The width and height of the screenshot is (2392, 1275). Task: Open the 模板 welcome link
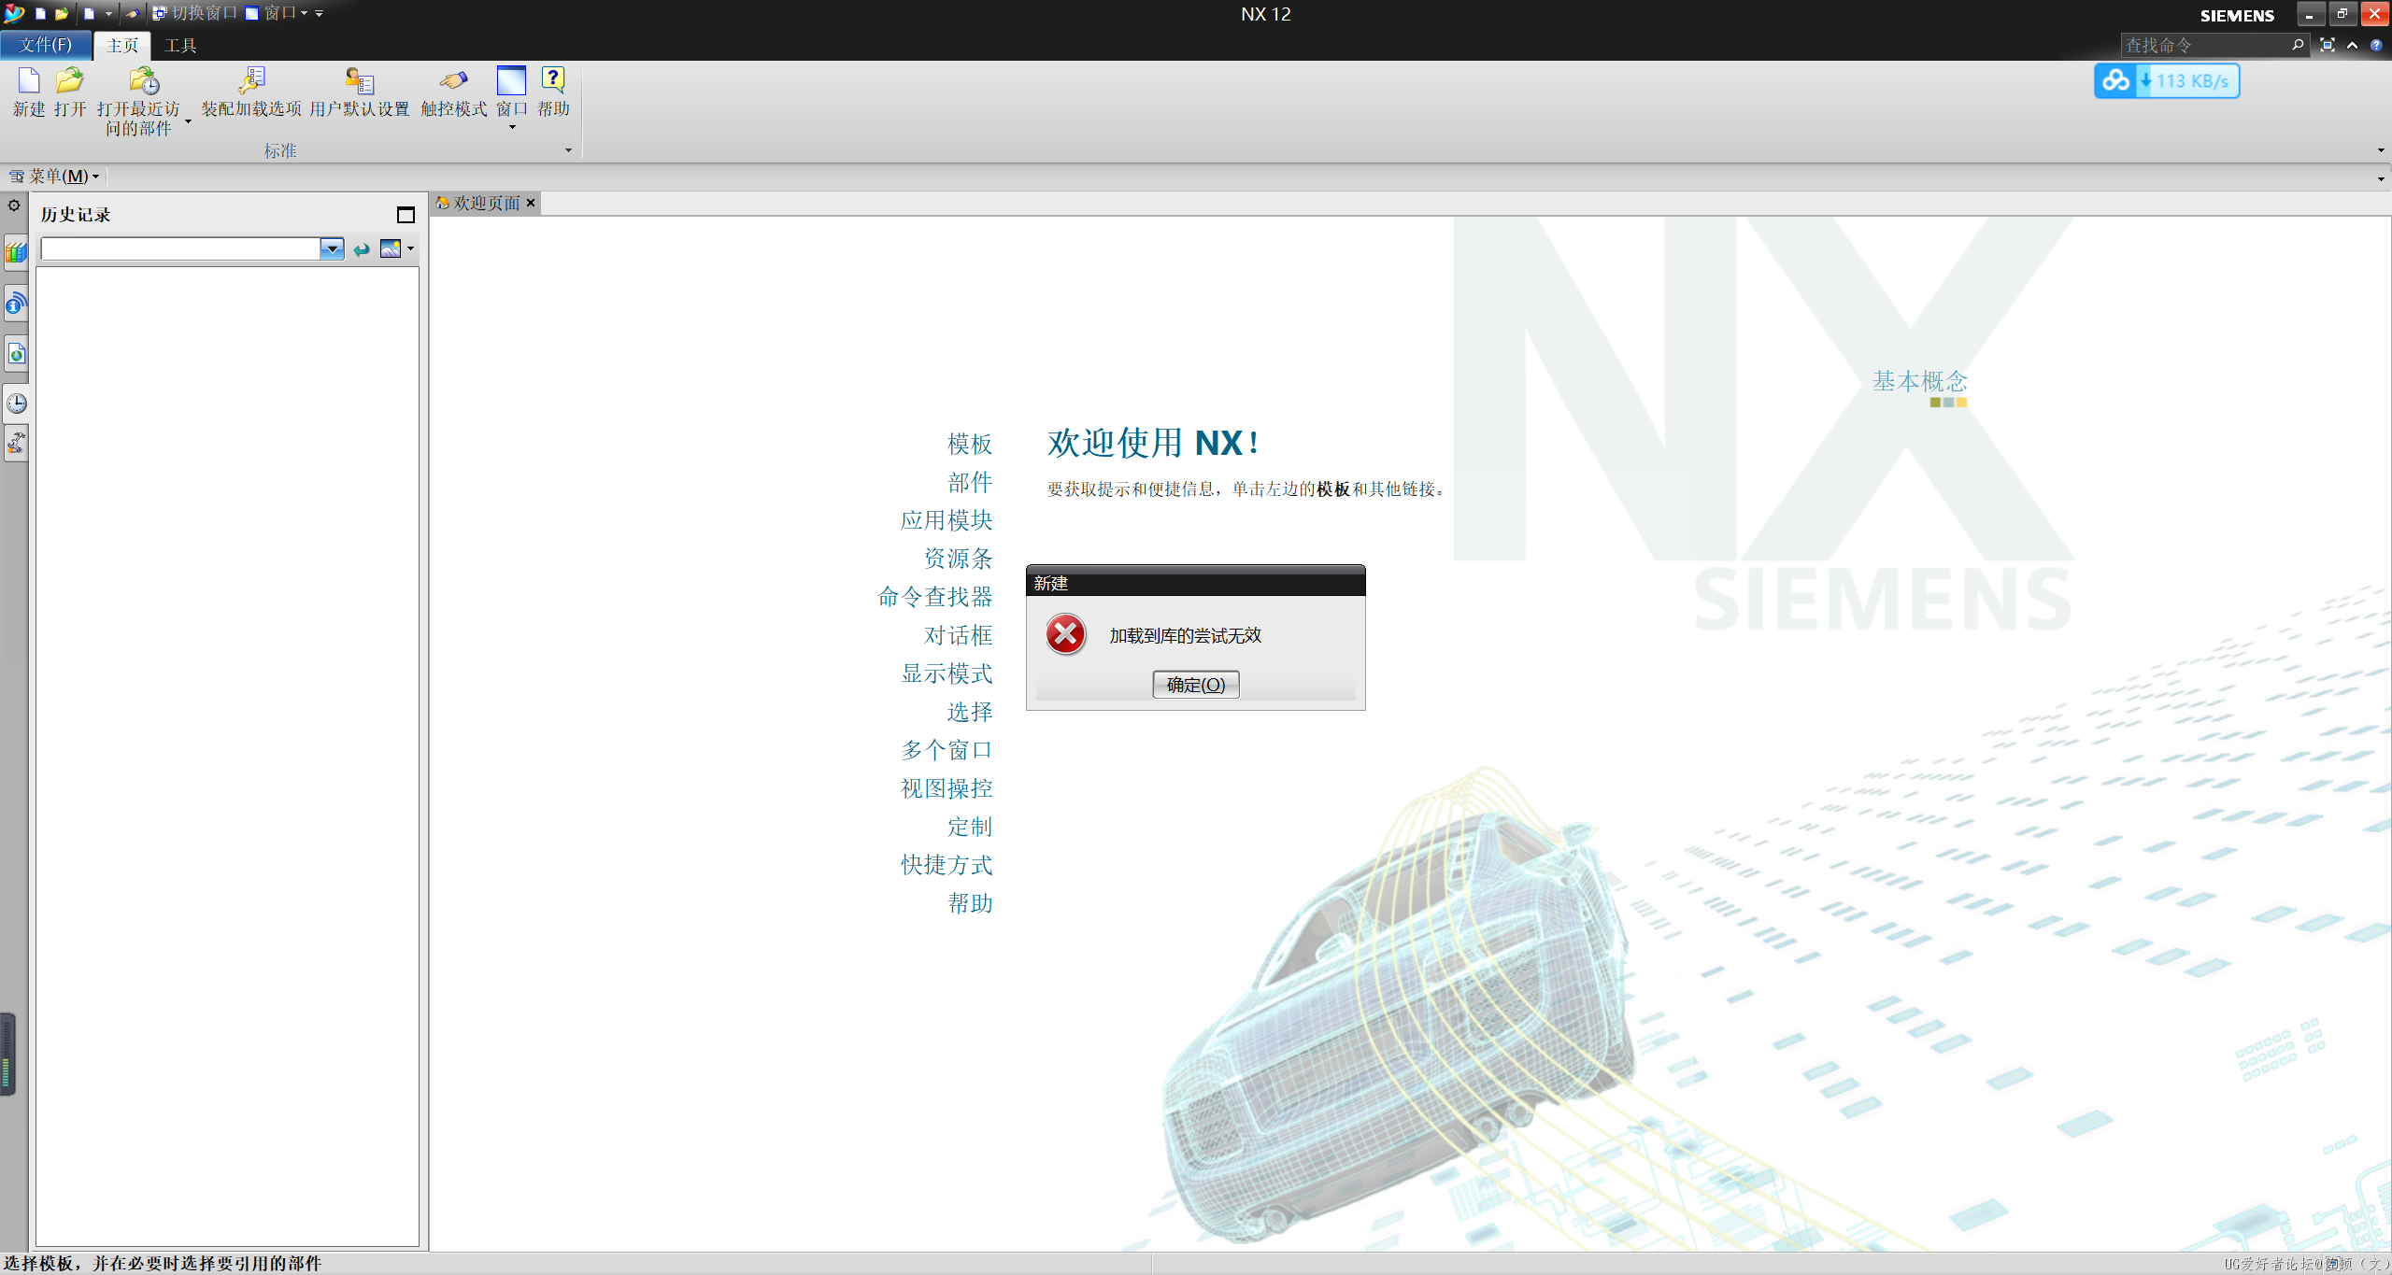tap(970, 444)
